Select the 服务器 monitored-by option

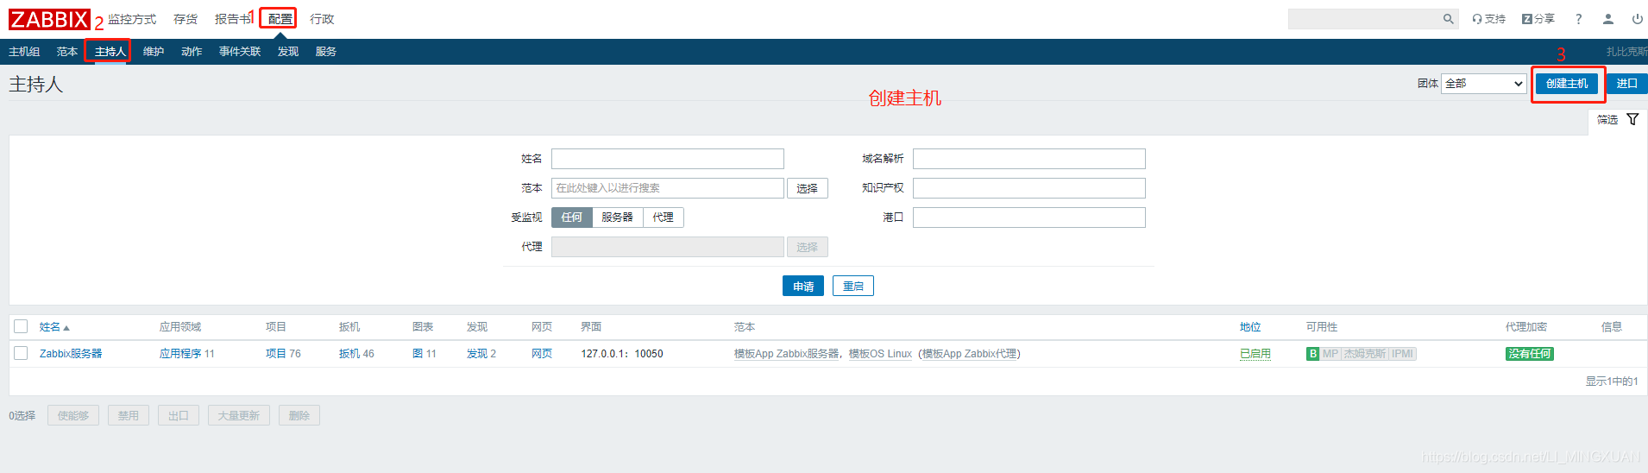pos(617,218)
